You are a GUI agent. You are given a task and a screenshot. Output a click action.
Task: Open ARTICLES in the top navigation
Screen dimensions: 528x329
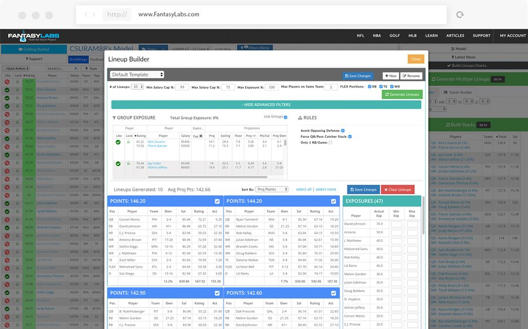point(455,36)
